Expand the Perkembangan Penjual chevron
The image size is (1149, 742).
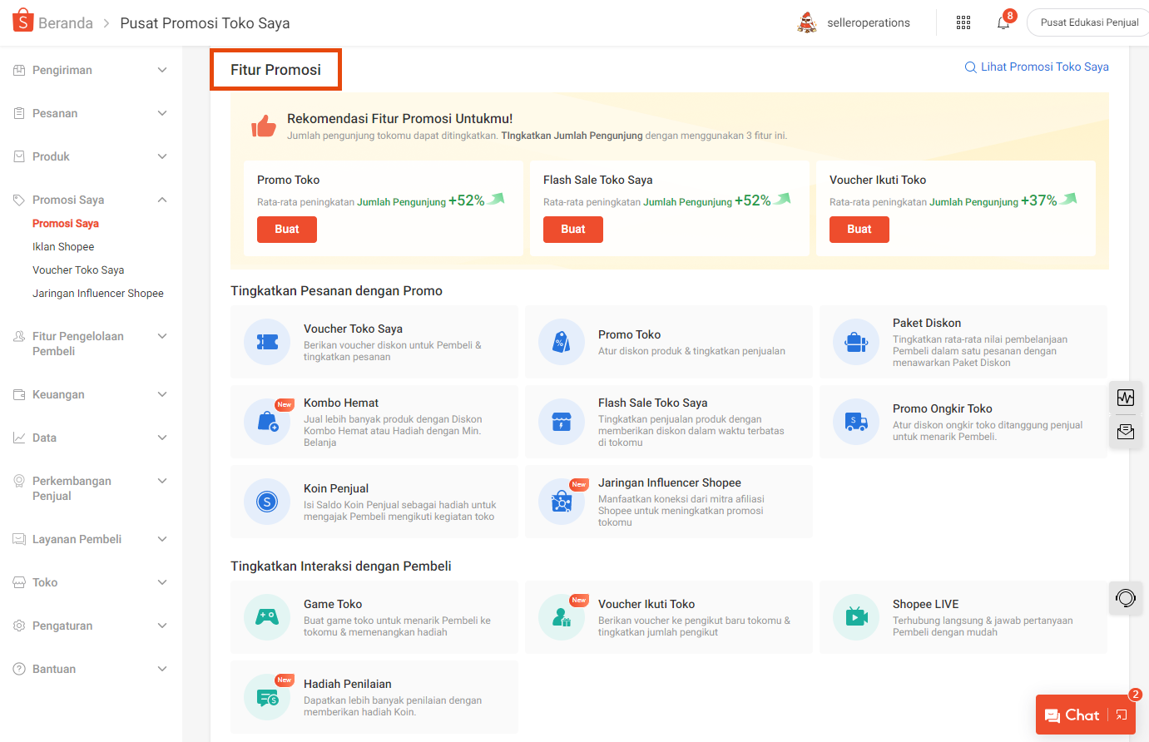162,481
